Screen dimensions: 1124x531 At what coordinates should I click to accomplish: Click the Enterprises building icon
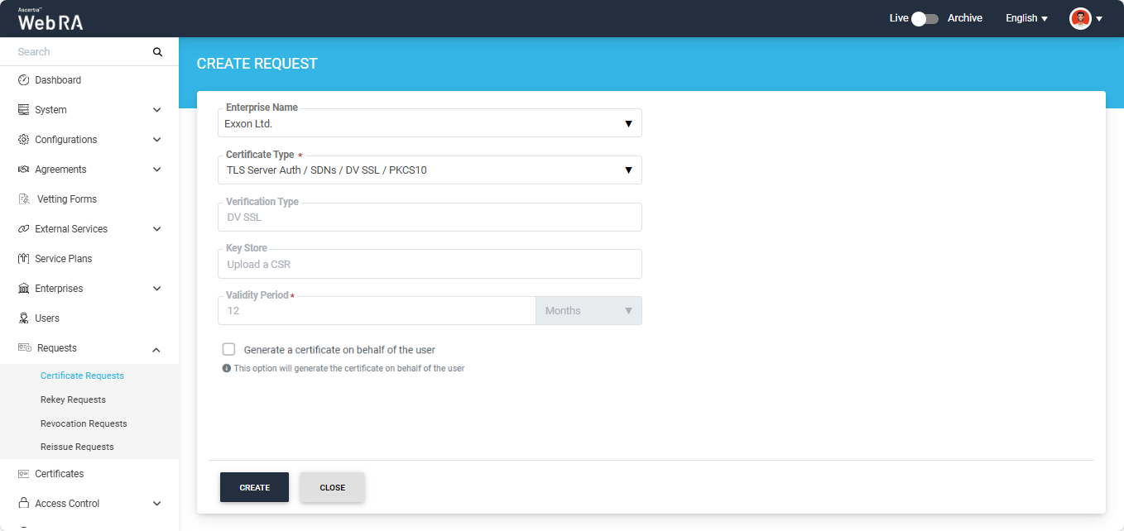pos(23,289)
